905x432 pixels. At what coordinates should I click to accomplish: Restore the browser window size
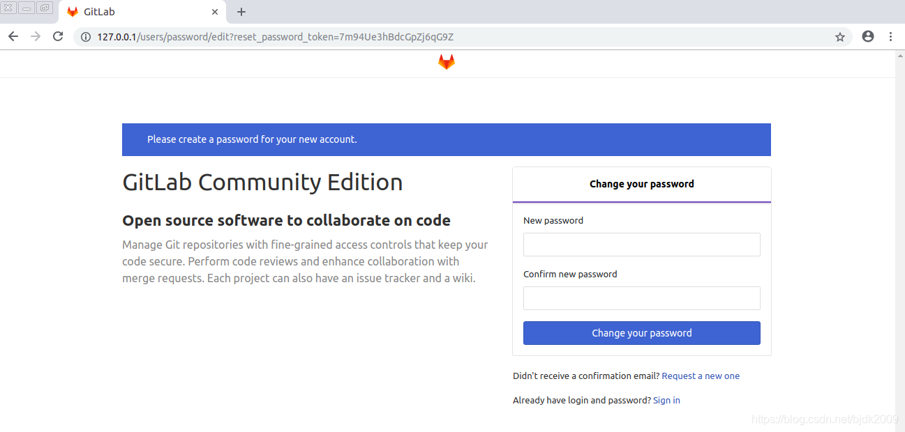[x=45, y=8]
